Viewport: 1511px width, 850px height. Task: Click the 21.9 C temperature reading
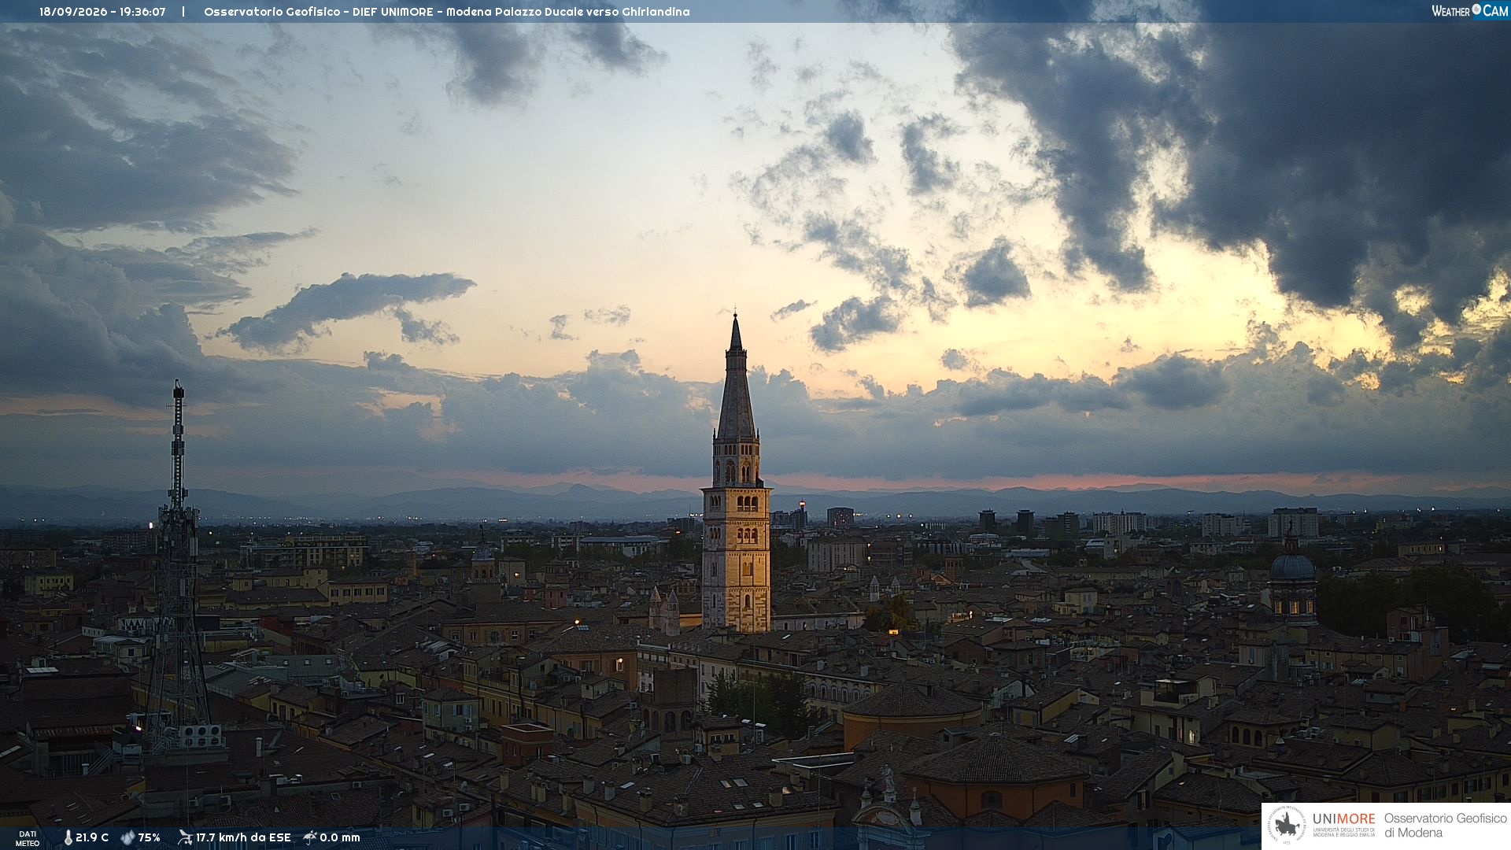(92, 837)
